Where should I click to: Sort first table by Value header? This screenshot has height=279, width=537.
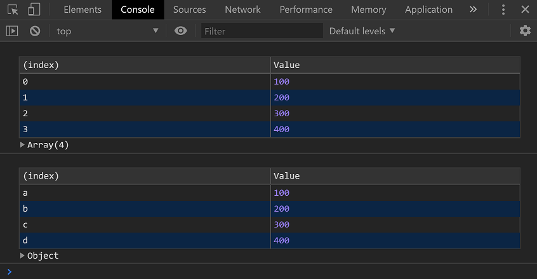pos(395,65)
